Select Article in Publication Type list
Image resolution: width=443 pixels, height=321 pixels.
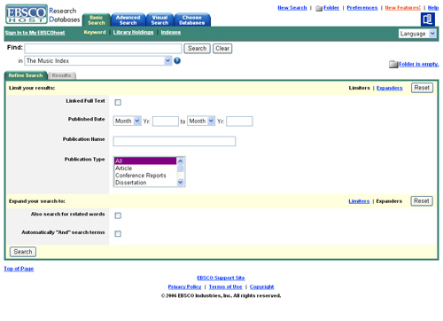pyautogui.click(x=145, y=168)
